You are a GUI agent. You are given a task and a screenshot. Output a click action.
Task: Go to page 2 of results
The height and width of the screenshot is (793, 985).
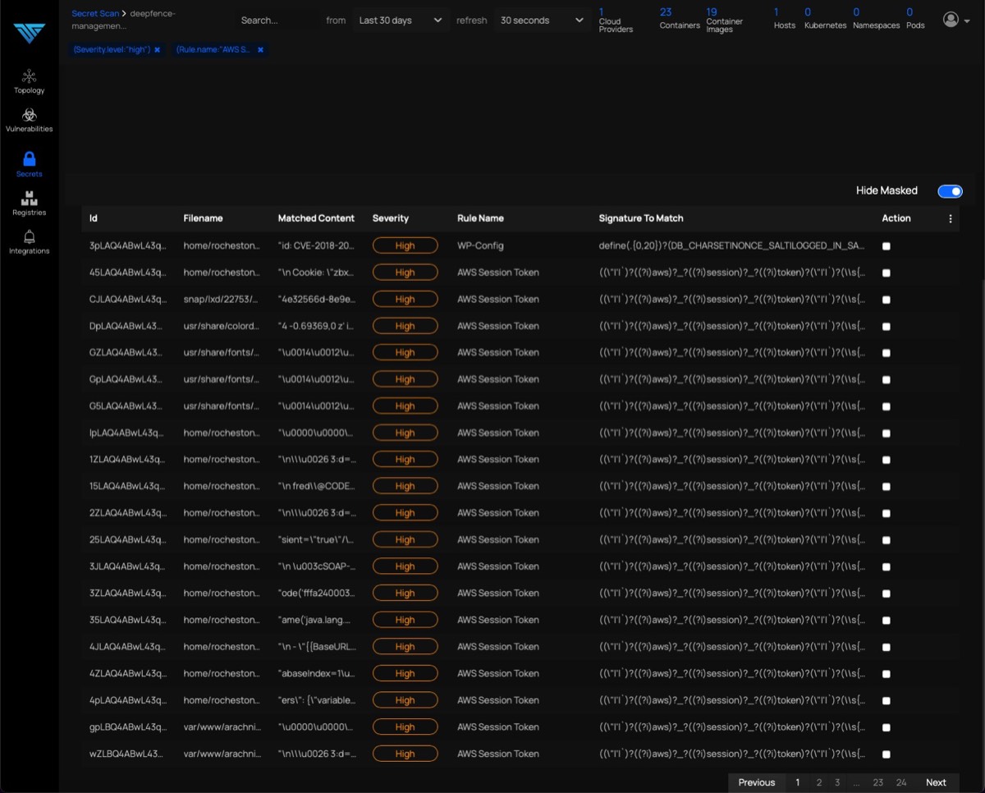point(818,782)
